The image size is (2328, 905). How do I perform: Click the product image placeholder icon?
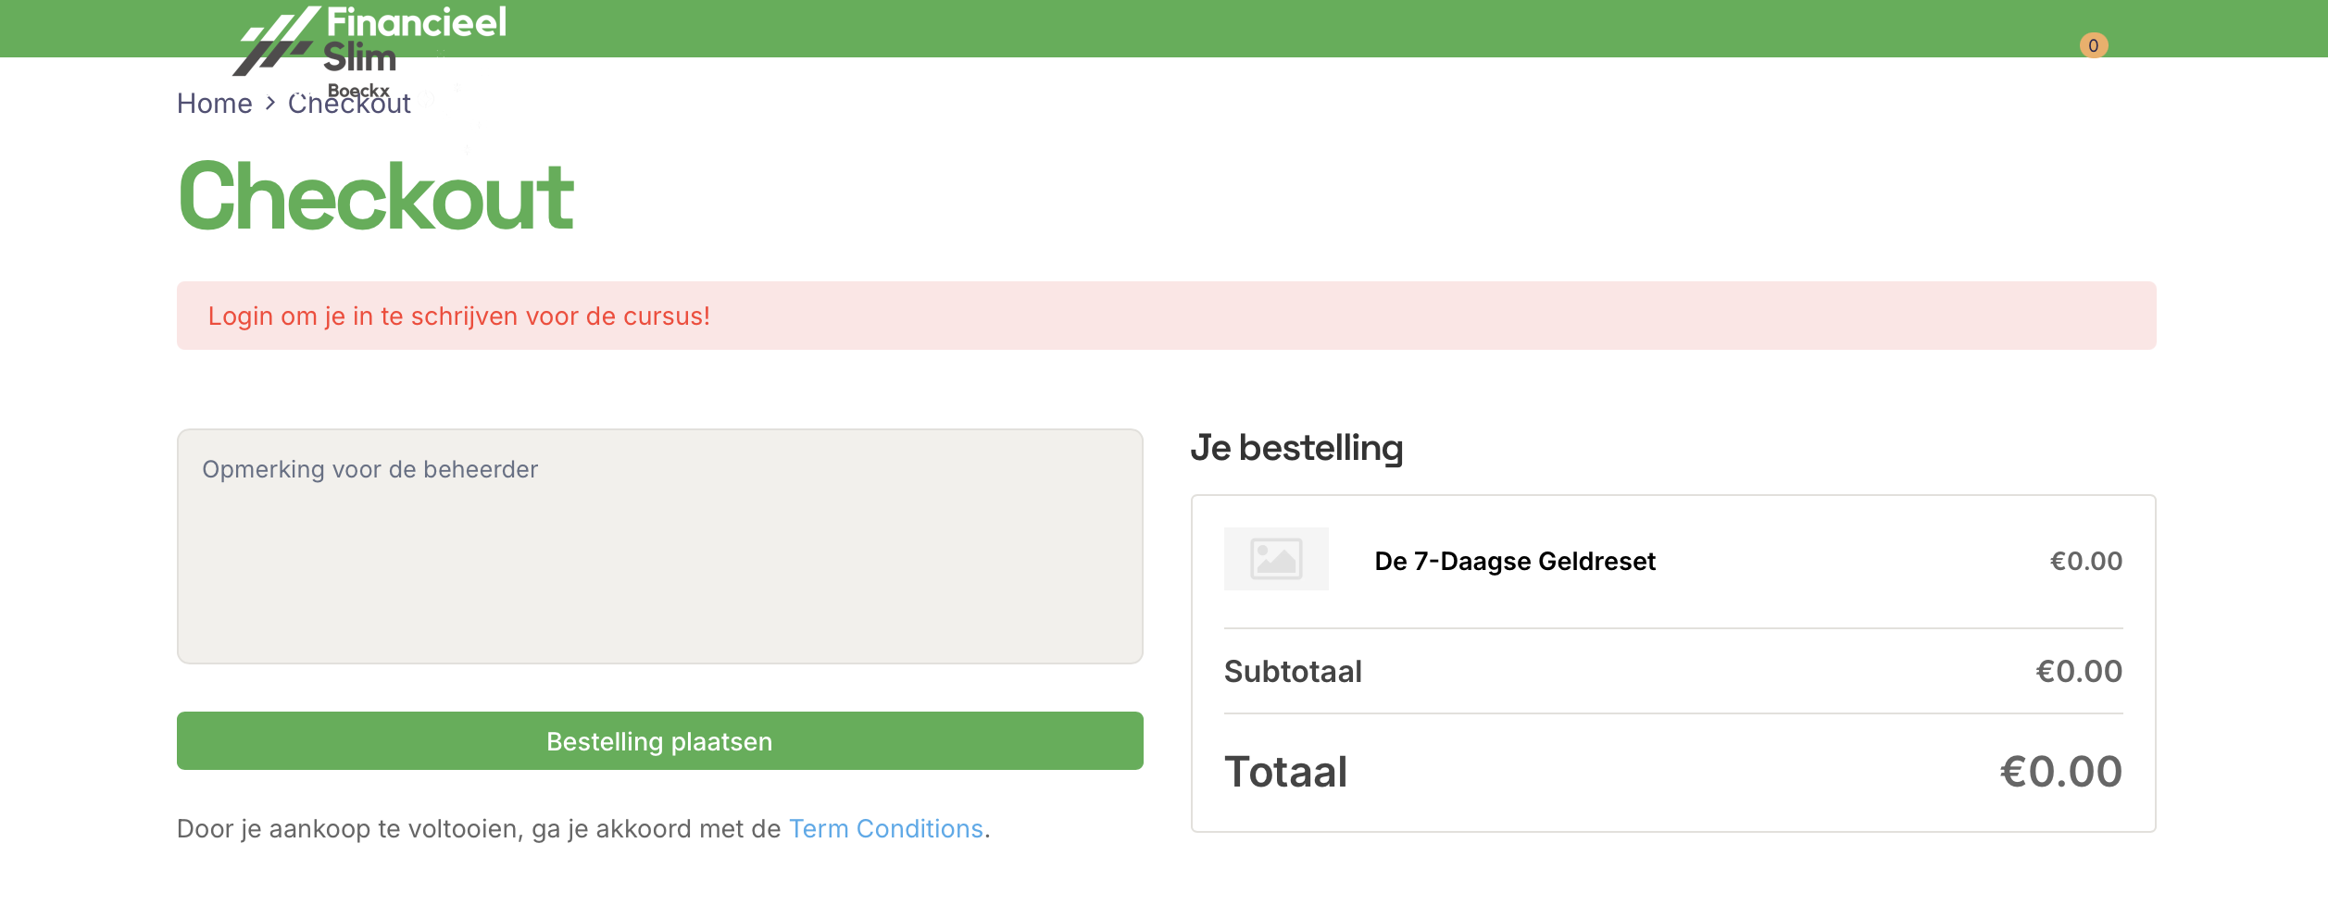click(1275, 559)
